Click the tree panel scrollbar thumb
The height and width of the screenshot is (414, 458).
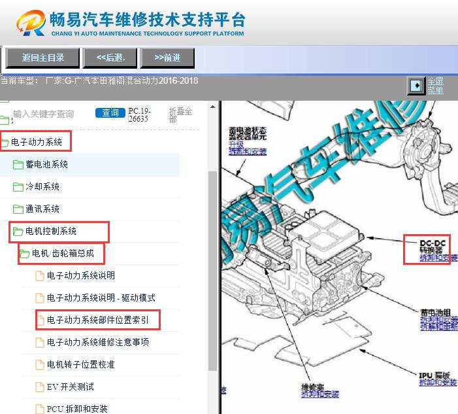point(212,271)
